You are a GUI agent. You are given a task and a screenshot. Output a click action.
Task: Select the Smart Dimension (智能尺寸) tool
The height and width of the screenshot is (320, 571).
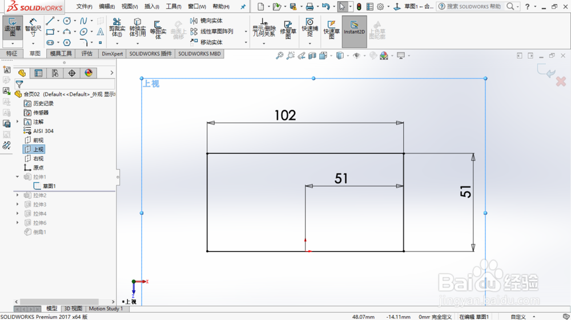pos(33,27)
